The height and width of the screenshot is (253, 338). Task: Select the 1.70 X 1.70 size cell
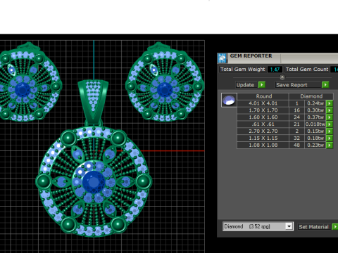263,110
